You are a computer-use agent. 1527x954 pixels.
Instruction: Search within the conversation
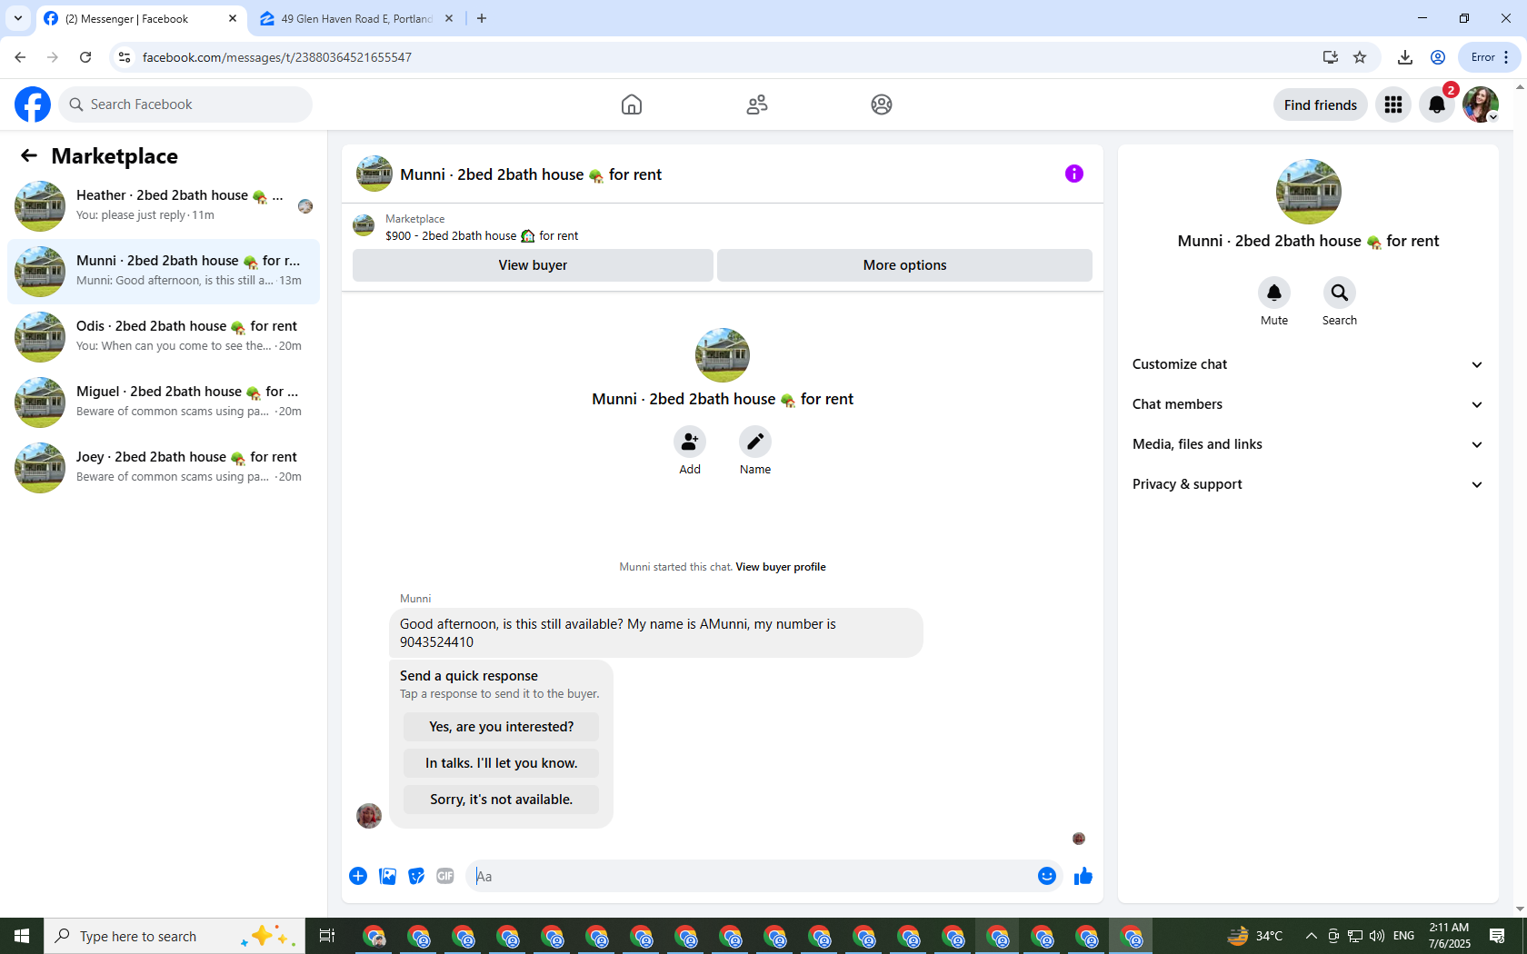pyautogui.click(x=1340, y=293)
